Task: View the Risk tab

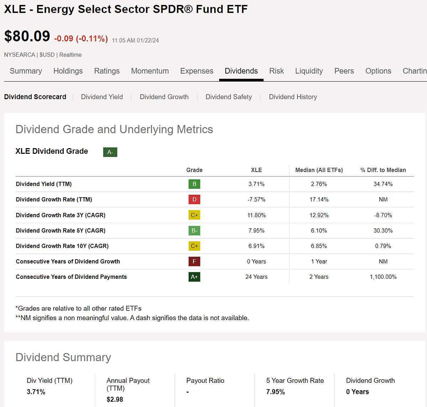Action: pos(276,71)
